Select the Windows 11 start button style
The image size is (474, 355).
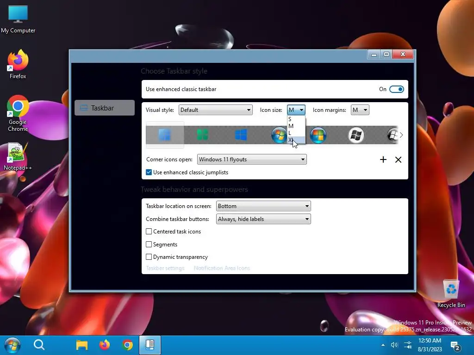165,135
